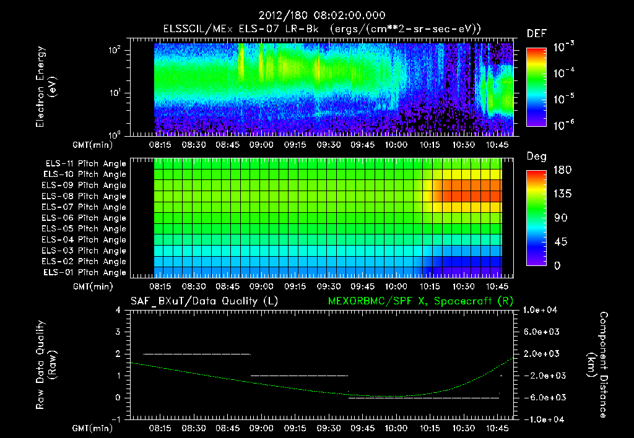Click the 'Component Distance (km)' axis label
The width and height of the screenshot is (634, 438).
coord(597,365)
